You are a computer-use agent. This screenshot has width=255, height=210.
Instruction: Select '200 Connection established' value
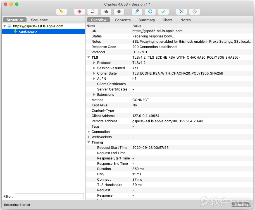click(x=154, y=47)
